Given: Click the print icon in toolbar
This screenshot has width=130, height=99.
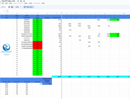Looking at the screenshot, I should [9, 7].
